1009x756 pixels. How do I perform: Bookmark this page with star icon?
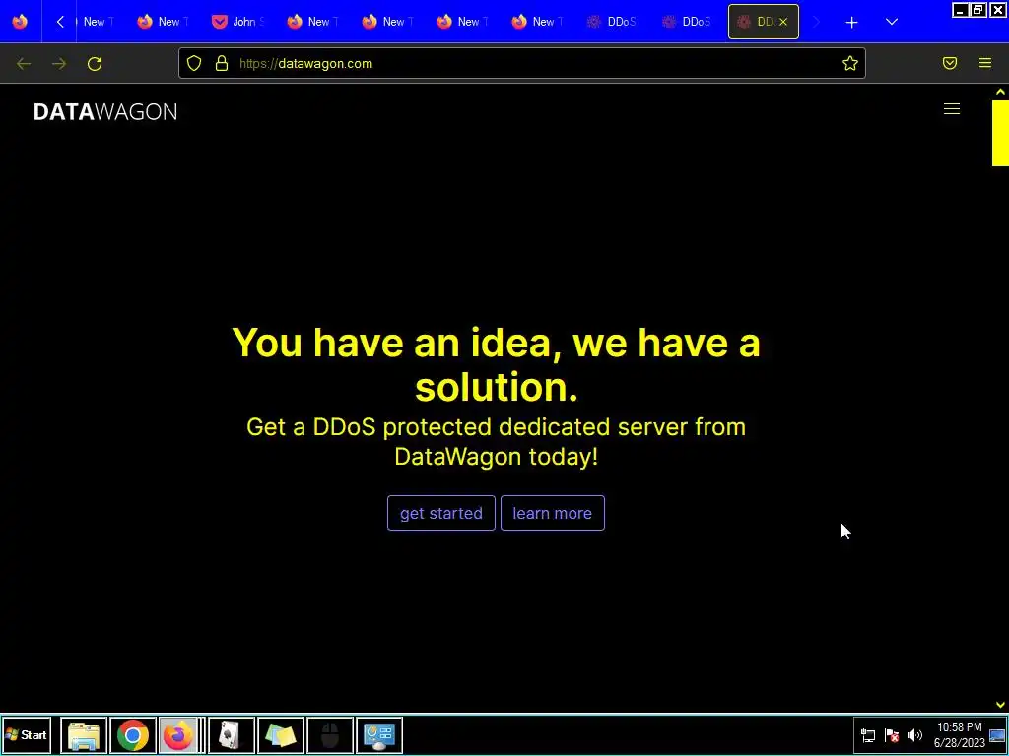pos(850,63)
